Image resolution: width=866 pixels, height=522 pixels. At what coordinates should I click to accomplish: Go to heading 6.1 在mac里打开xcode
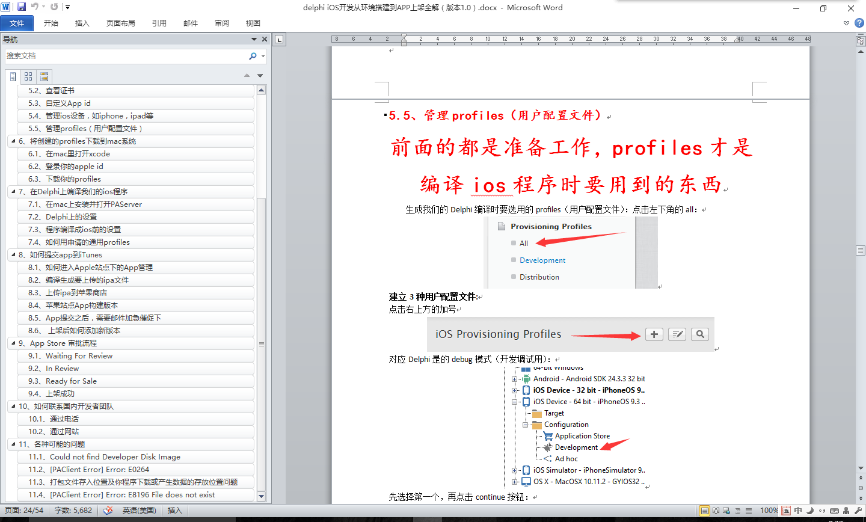pos(136,154)
